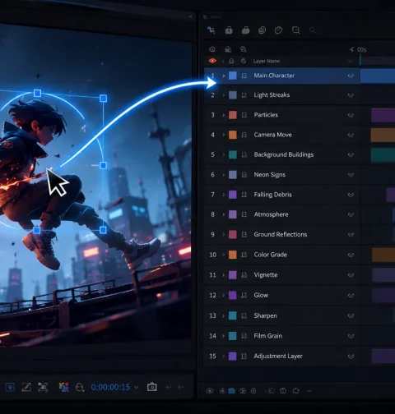Screen dimensions: 395x414
Task: Toggle the switch at the right of Background Buildings
Action: [x=351, y=155]
